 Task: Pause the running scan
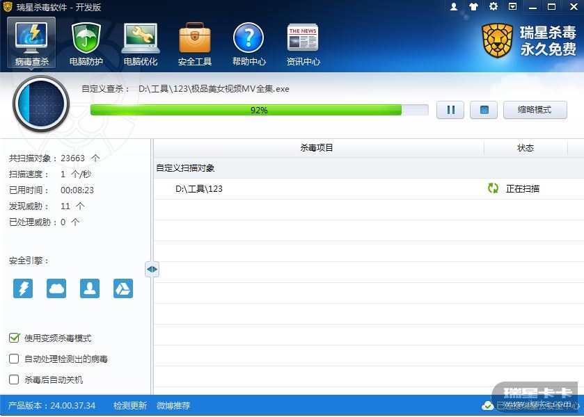click(450, 110)
